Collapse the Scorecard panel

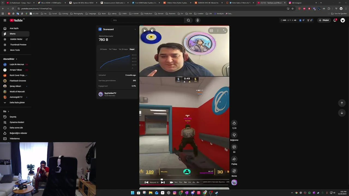tap(135, 29)
